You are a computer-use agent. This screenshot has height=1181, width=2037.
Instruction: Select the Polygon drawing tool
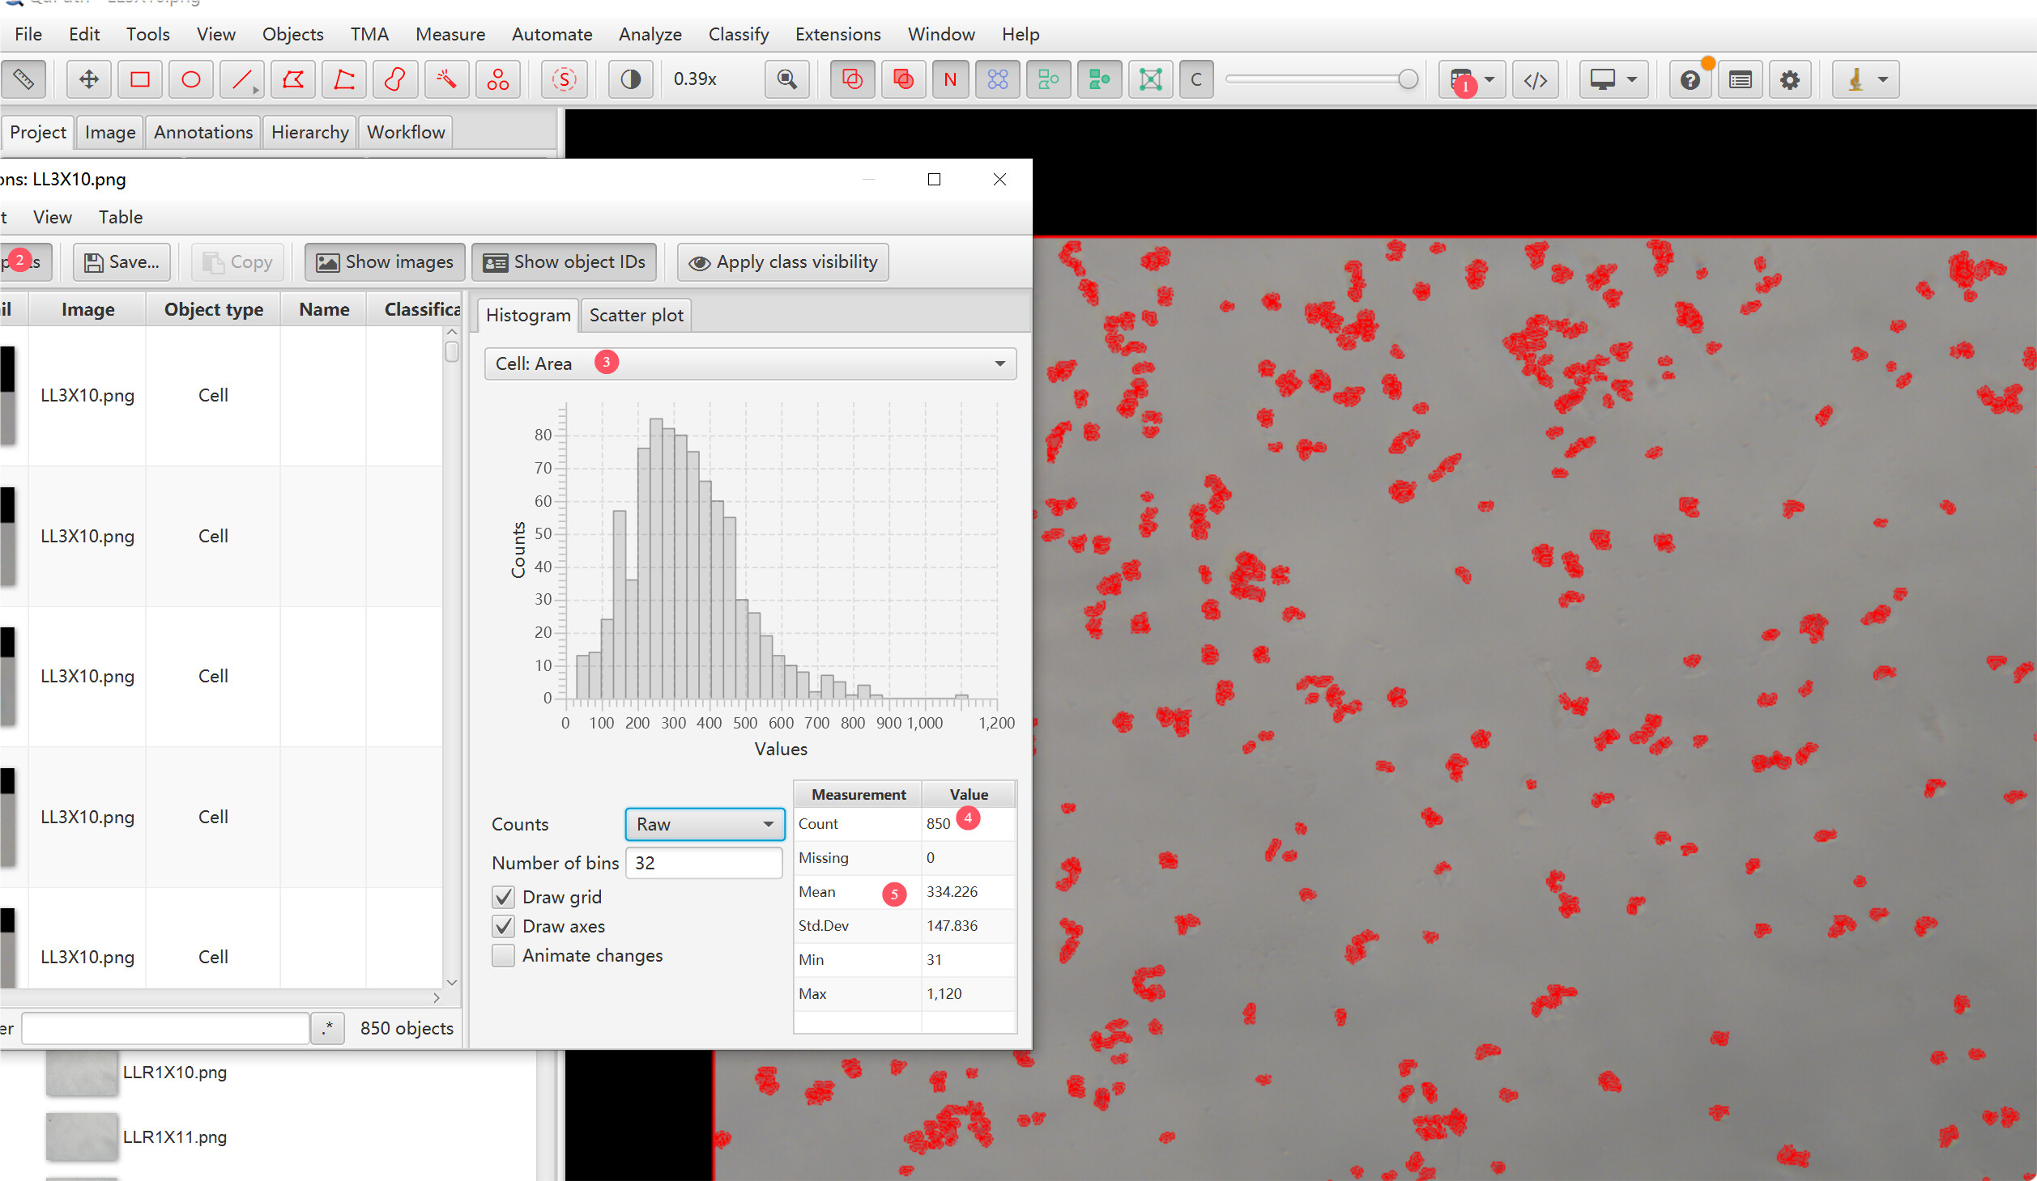click(x=293, y=79)
